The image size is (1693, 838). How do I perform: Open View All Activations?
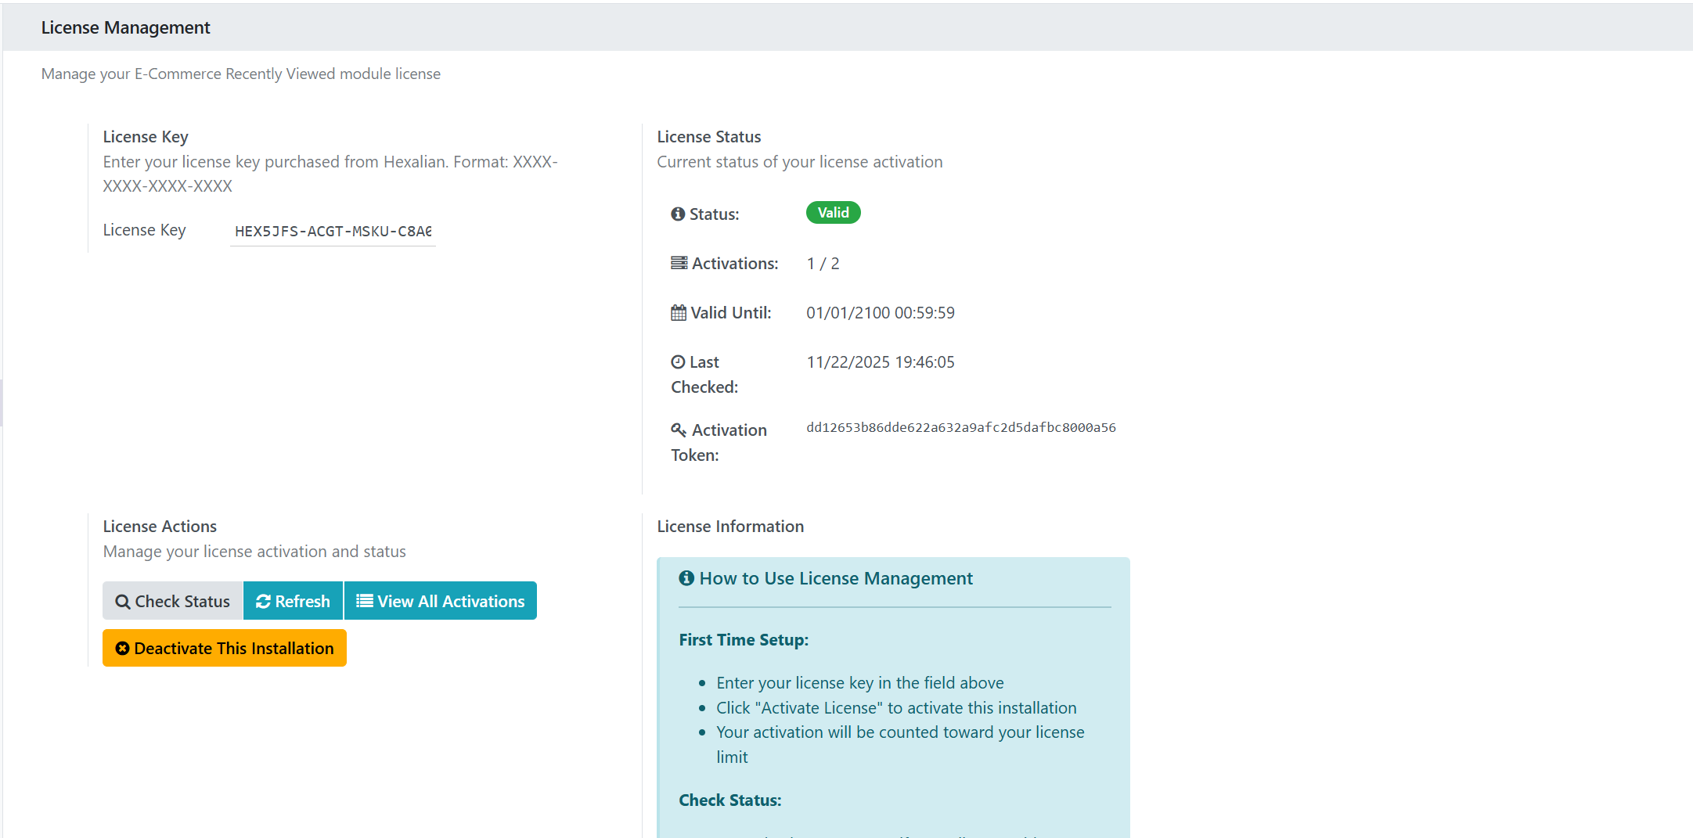441,601
